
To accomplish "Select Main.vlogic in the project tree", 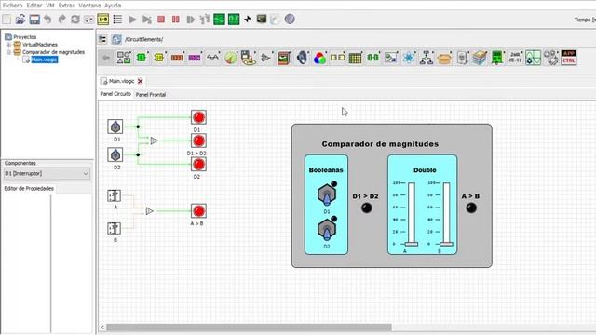I will (44, 60).
